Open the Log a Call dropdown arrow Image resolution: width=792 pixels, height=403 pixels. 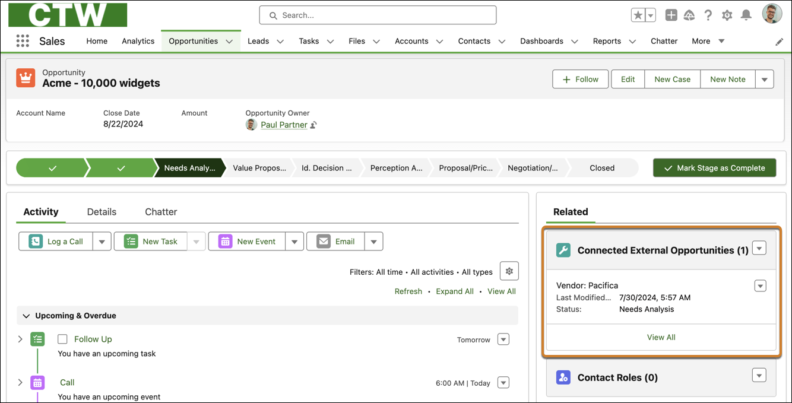[x=102, y=242]
